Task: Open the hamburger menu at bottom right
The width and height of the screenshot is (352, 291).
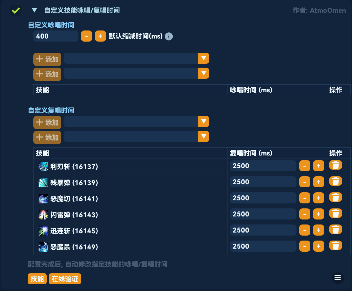Action: (338, 278)
